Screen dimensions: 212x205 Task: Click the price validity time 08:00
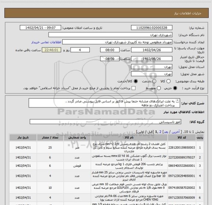point(110,59)
